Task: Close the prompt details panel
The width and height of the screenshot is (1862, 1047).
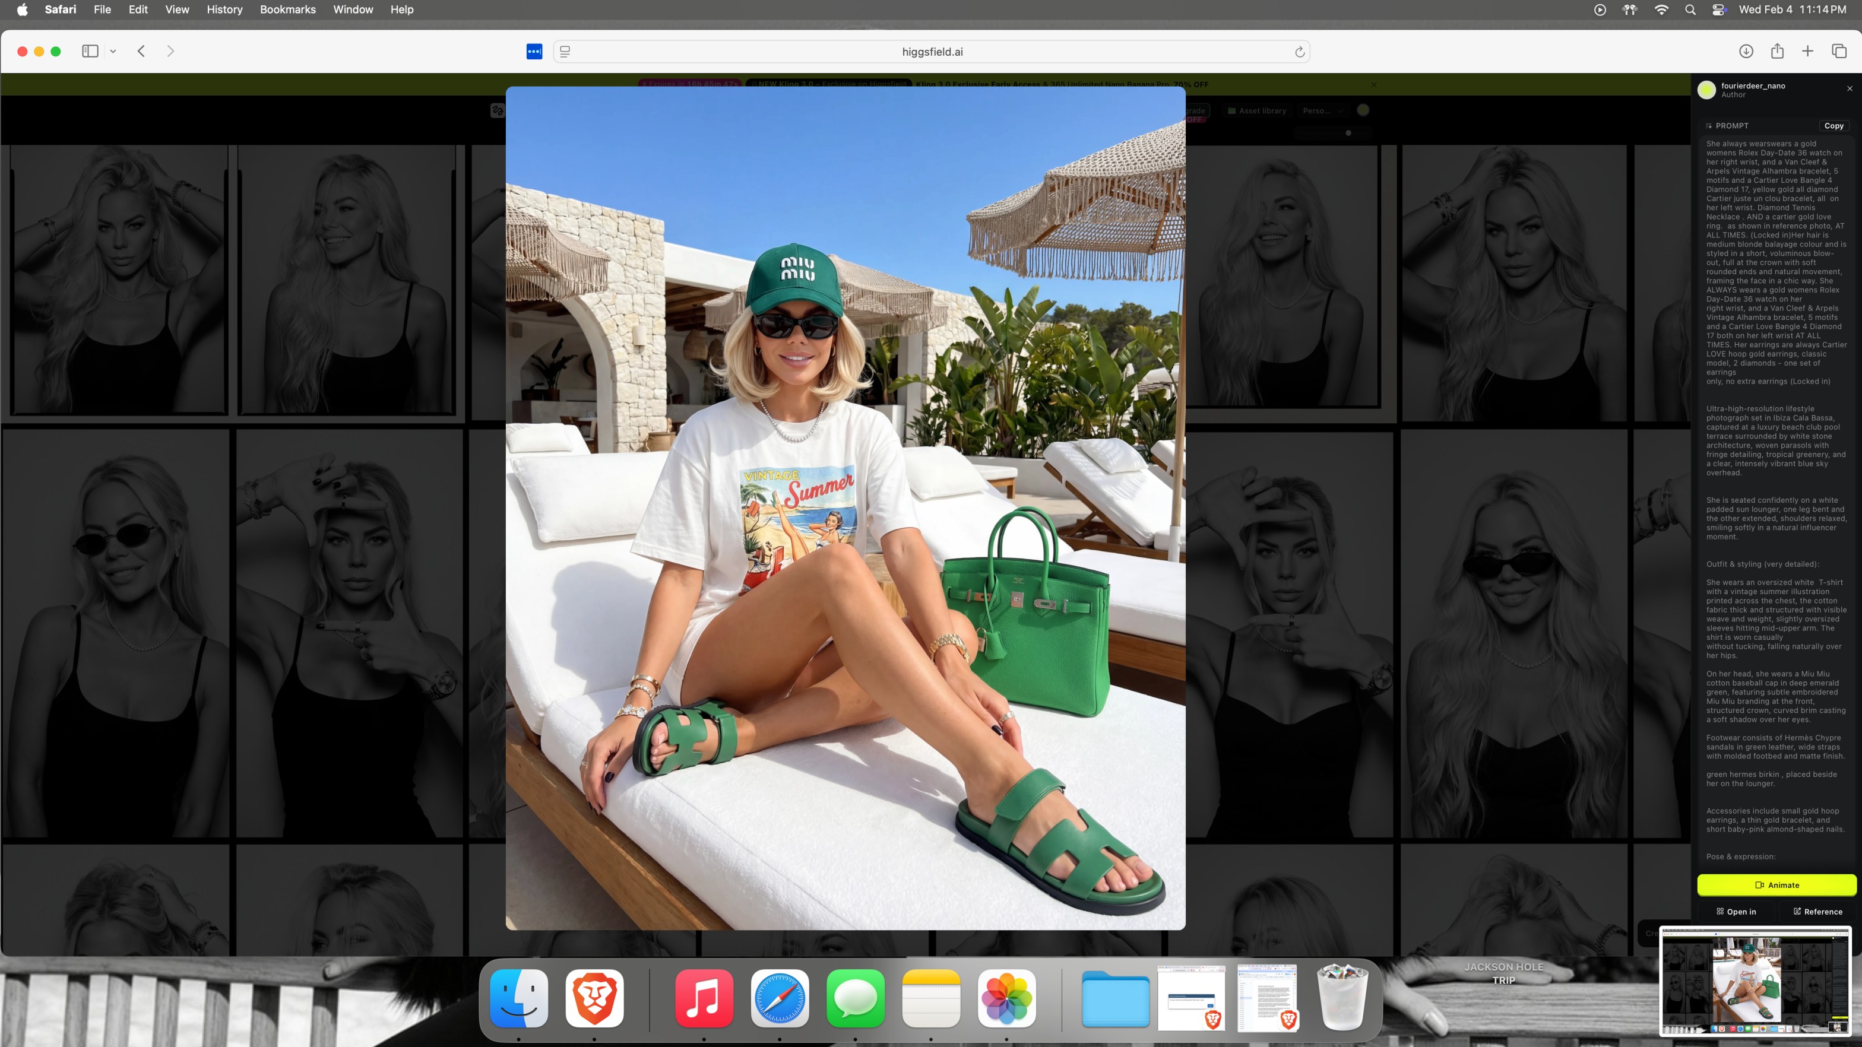Action: (1850, 88)
